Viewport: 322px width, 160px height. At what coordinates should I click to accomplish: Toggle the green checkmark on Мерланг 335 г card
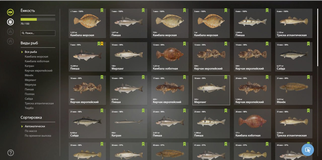(226, 77)
